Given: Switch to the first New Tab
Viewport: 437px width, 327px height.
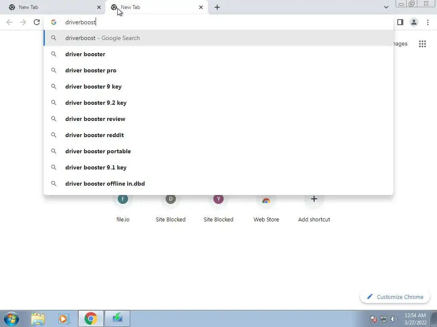Looking at the screenshot, I should [x=53, y=7].
